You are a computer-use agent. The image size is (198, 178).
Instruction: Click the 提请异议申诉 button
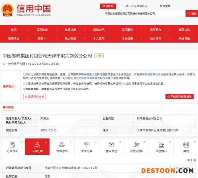(34, 97)
